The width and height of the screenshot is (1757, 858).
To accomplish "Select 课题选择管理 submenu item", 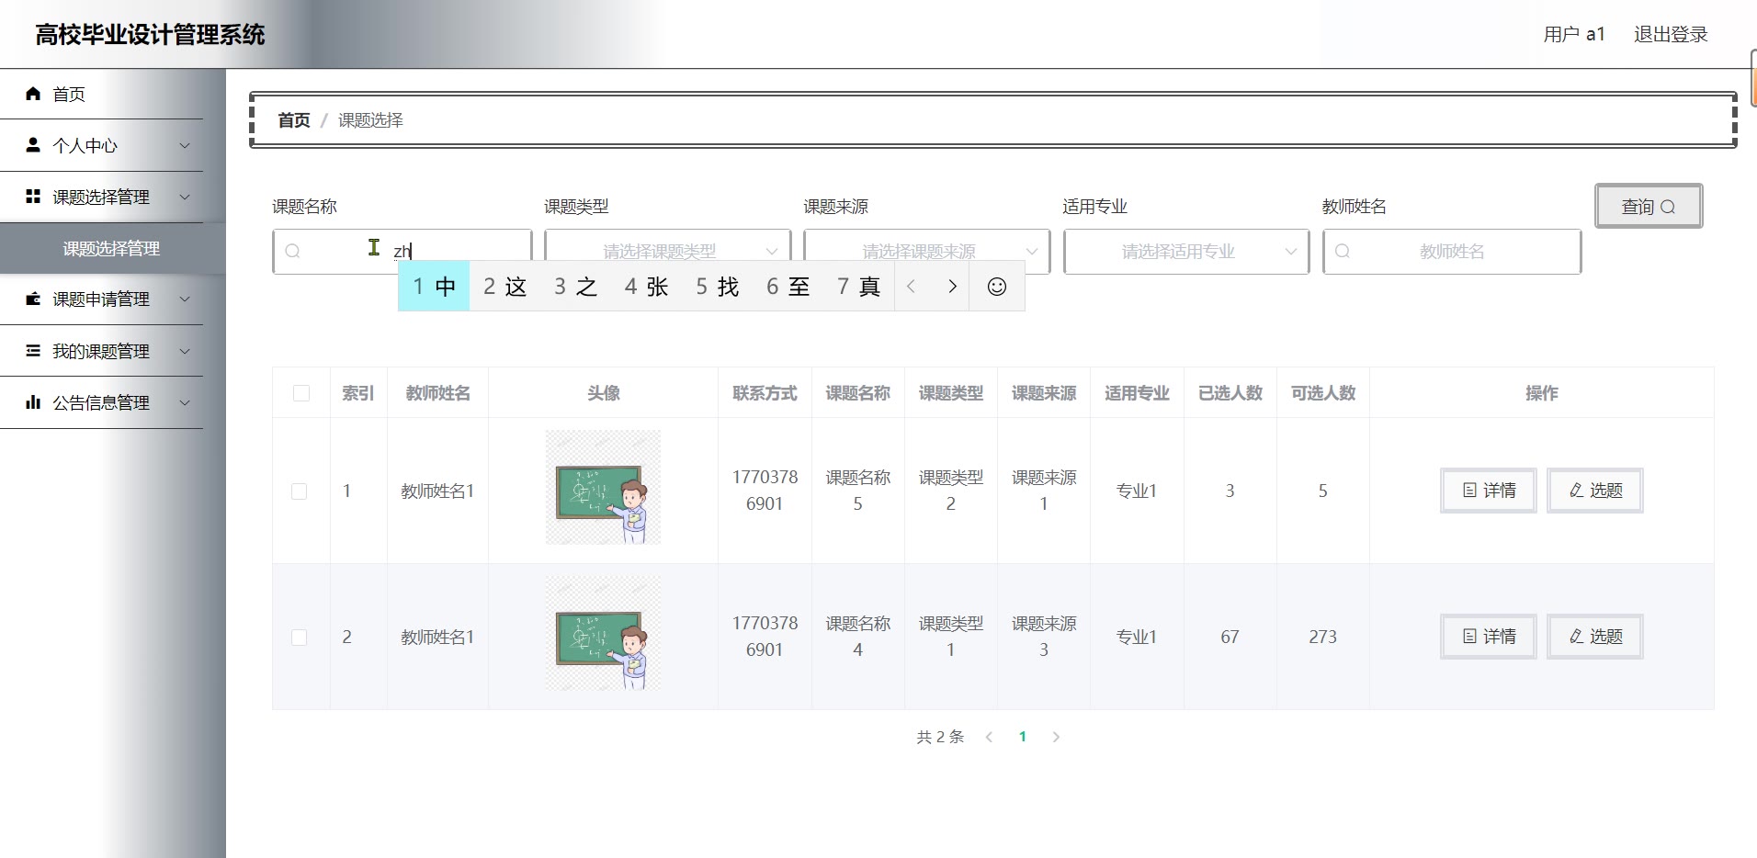I will (x=111, y=249).
